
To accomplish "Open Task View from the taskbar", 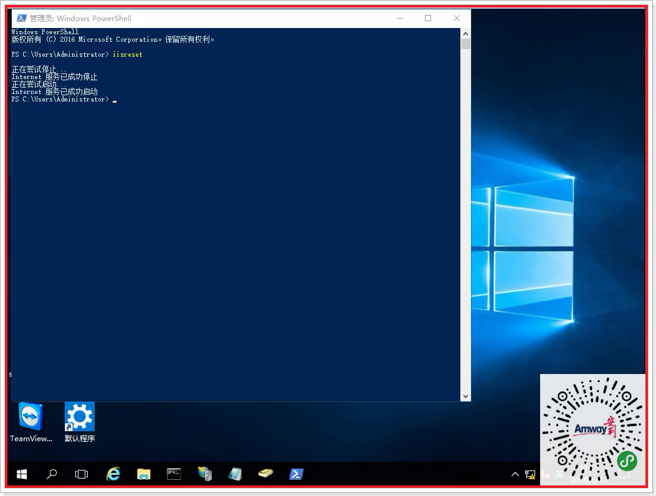I will [x=82, y=474].
